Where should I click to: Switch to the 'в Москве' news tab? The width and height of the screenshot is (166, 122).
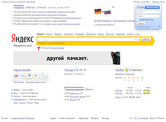[30, 7]
